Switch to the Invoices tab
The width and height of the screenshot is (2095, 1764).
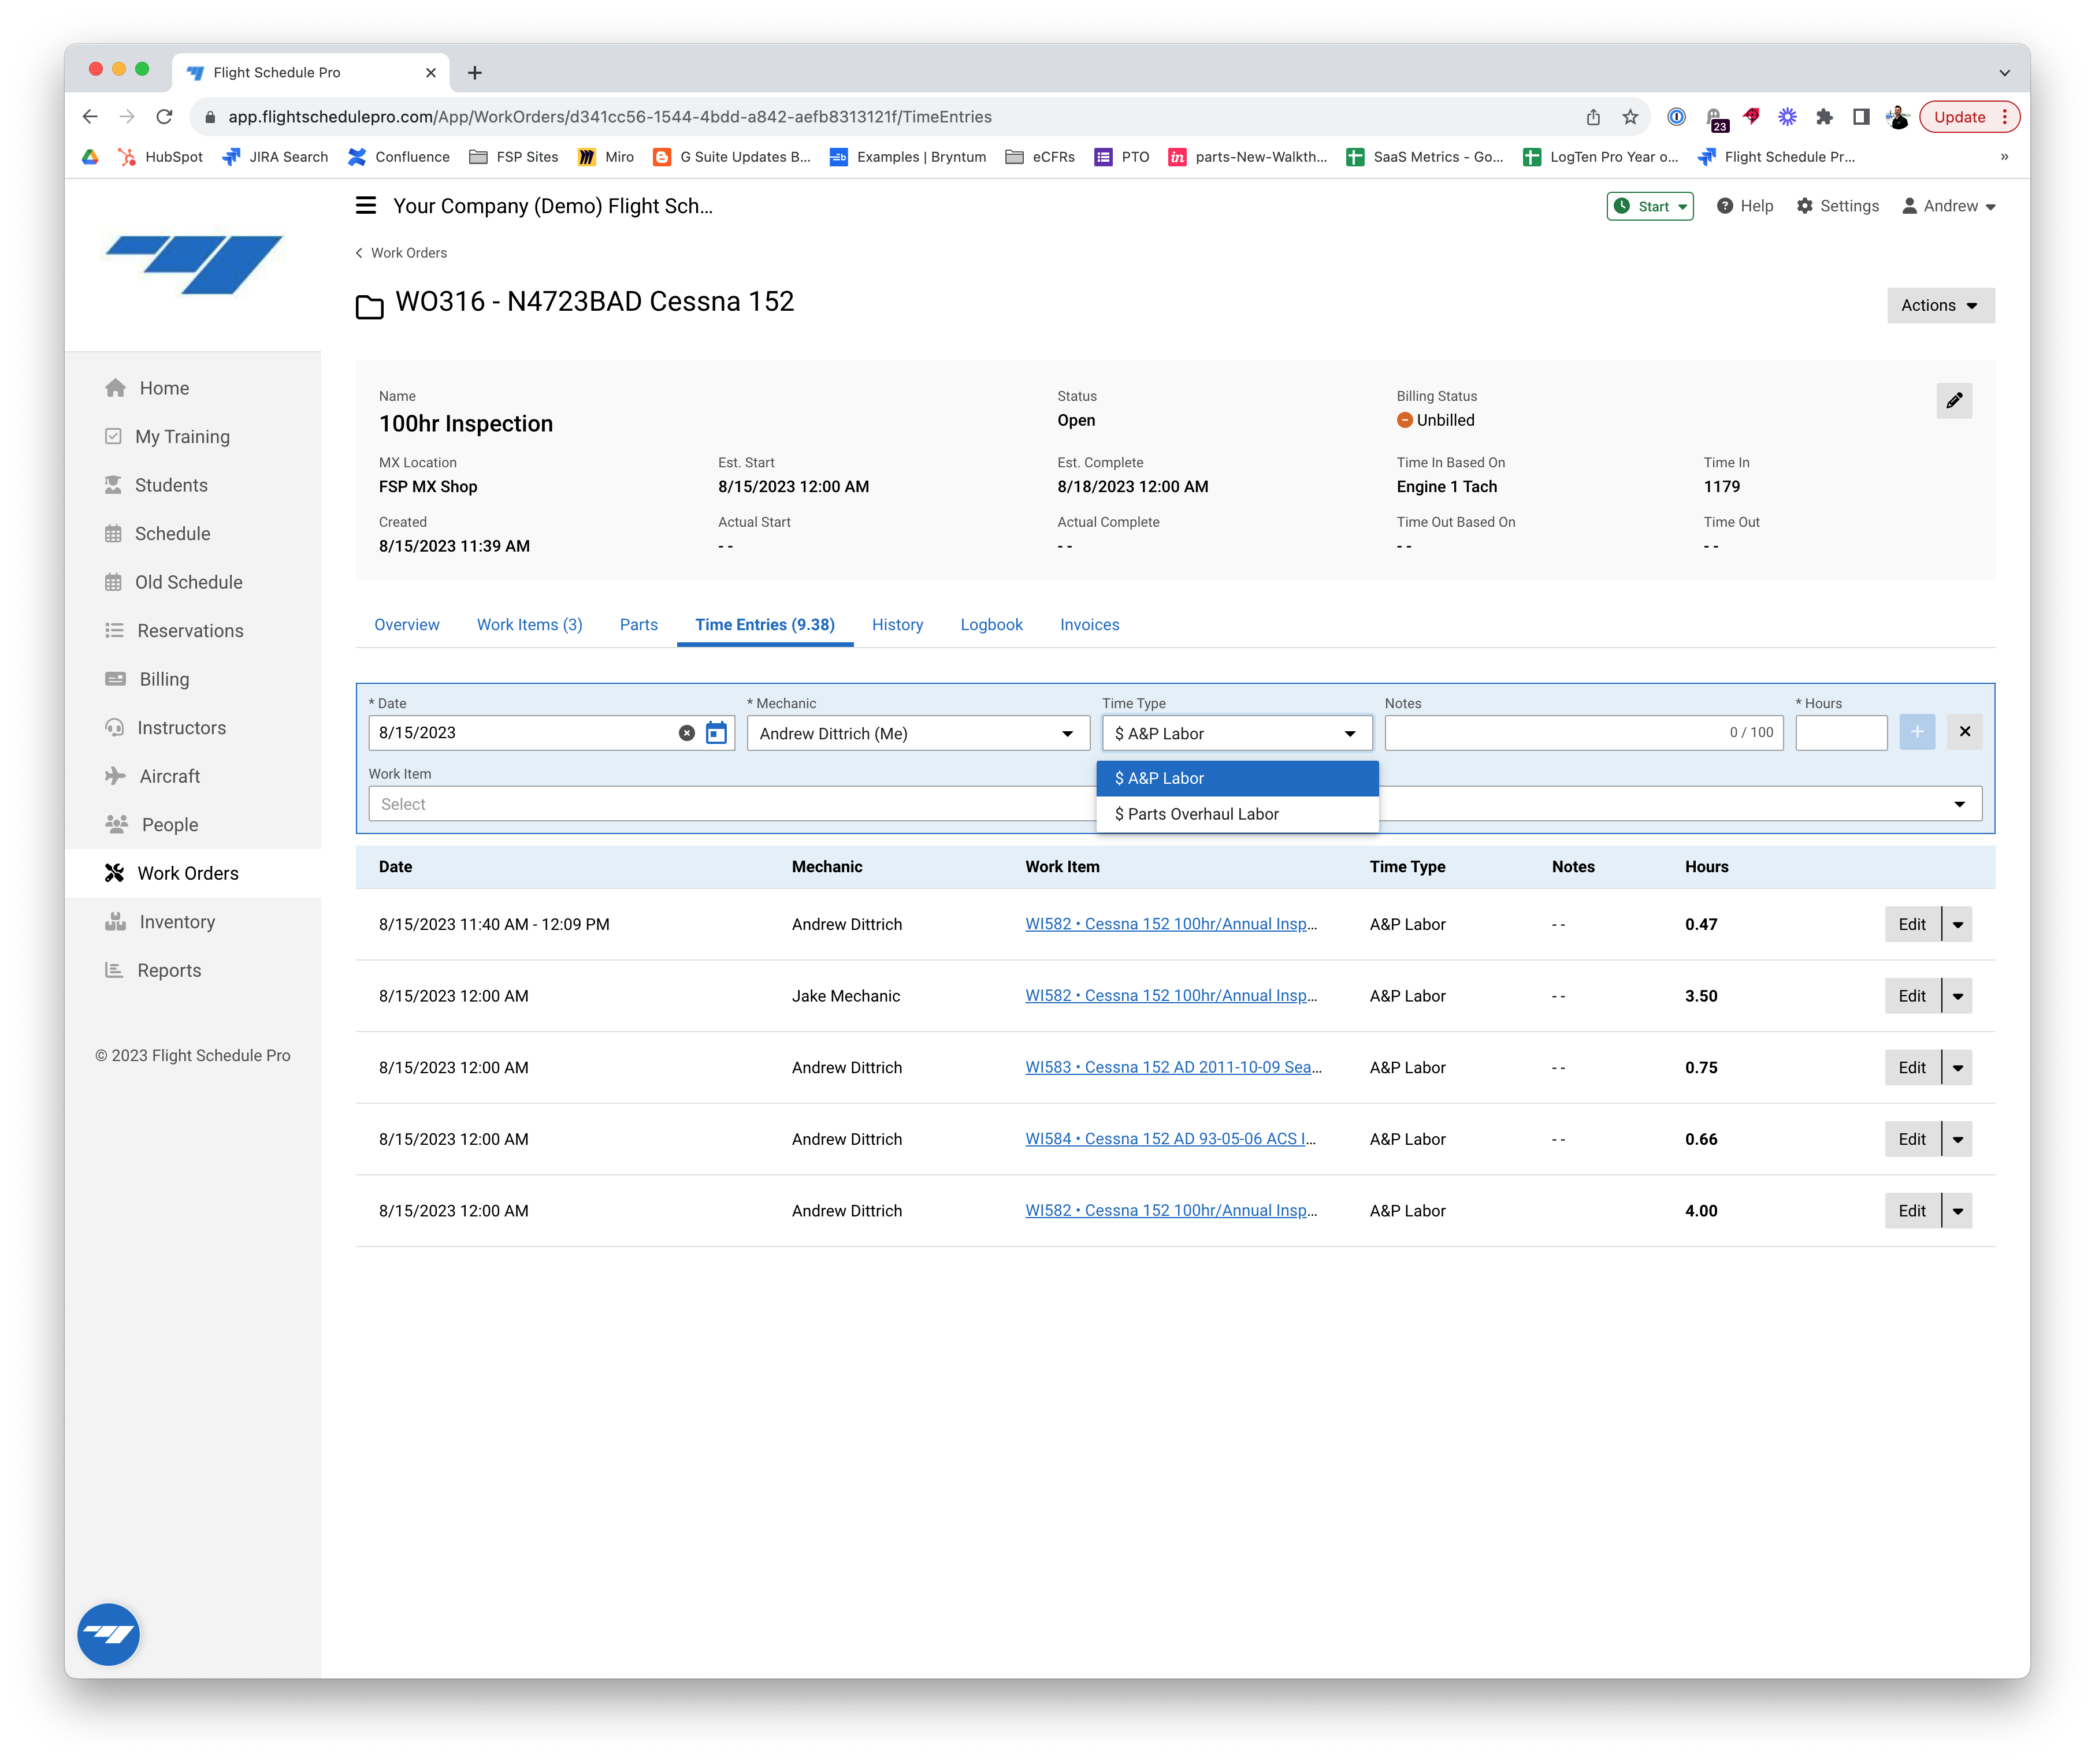click(x=1090, y=624)
